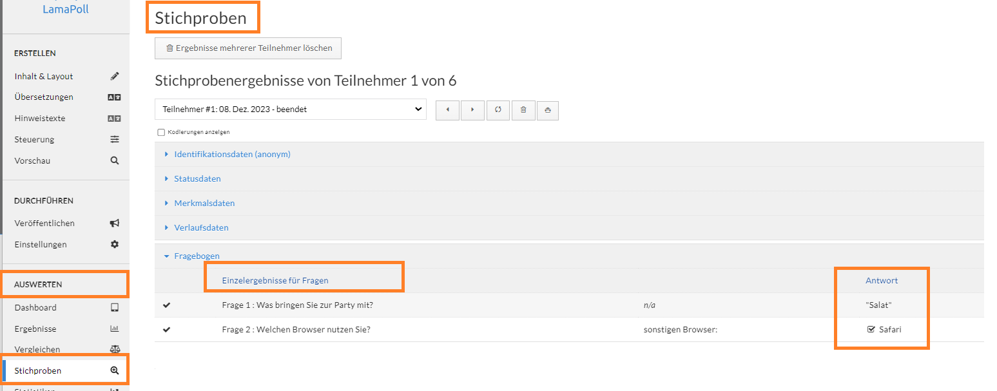Go to previous participant arrow button
The height and width of the screenshot is (391, 997).
[447, 110]
